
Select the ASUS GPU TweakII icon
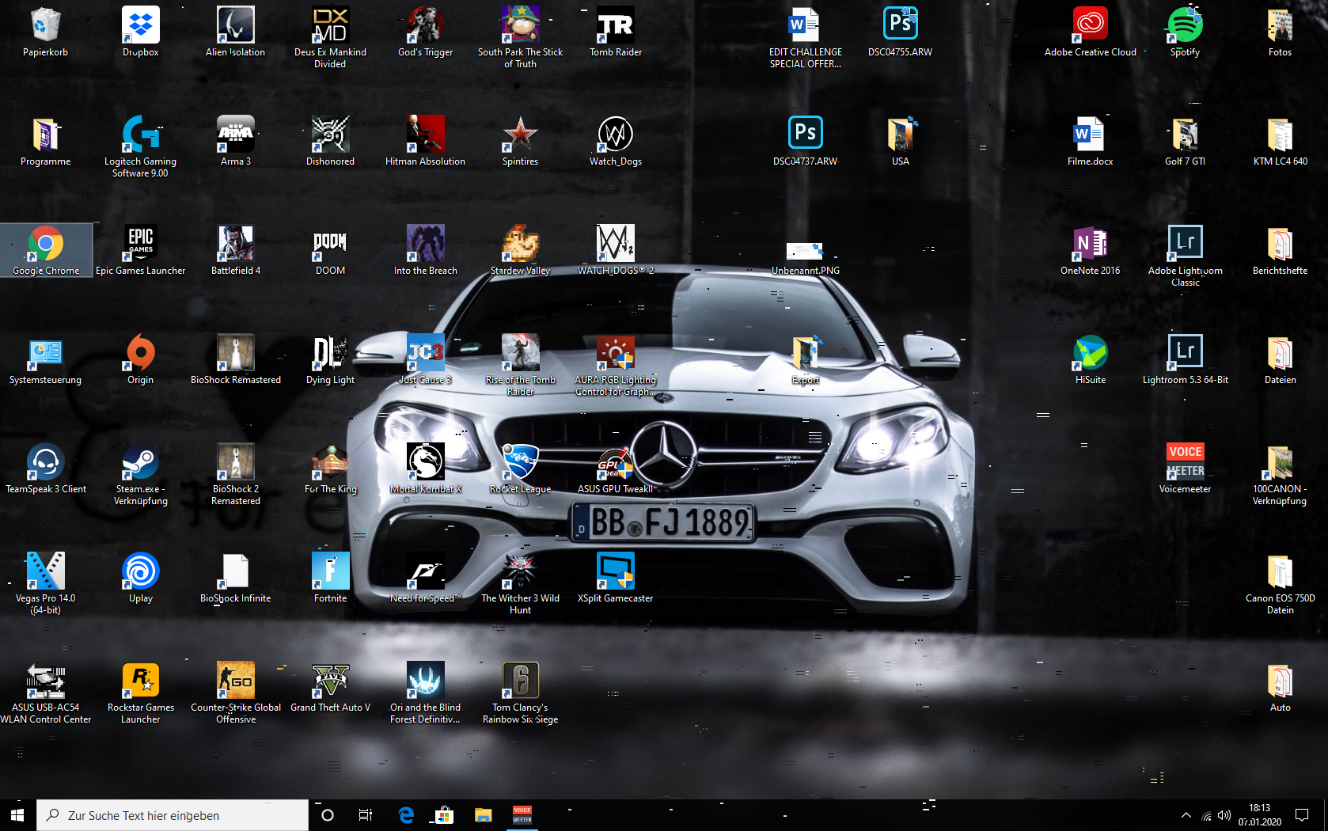coord(616,461)
